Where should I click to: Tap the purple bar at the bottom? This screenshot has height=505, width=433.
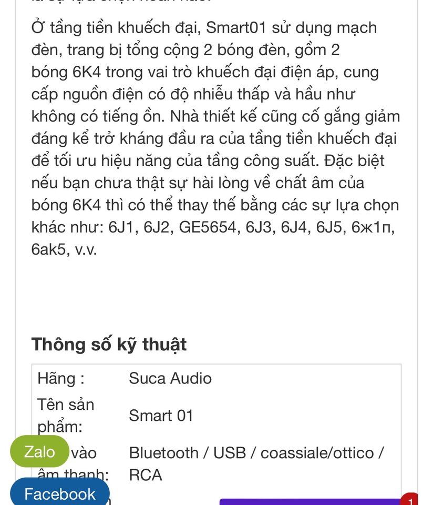tap(311, 502)
